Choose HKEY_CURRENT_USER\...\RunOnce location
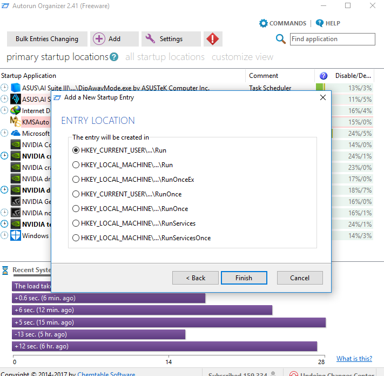 pyautogui.click(x=127, y=194)
